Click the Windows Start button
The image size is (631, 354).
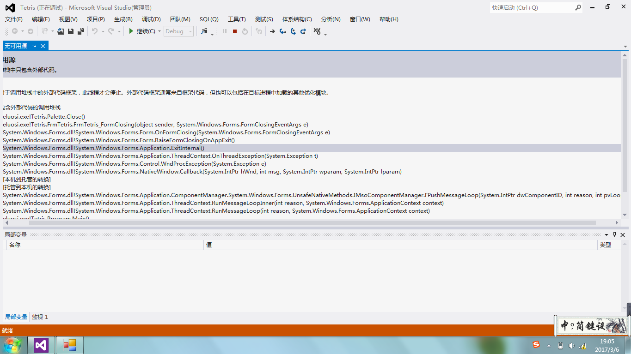[x=12, y=345]
